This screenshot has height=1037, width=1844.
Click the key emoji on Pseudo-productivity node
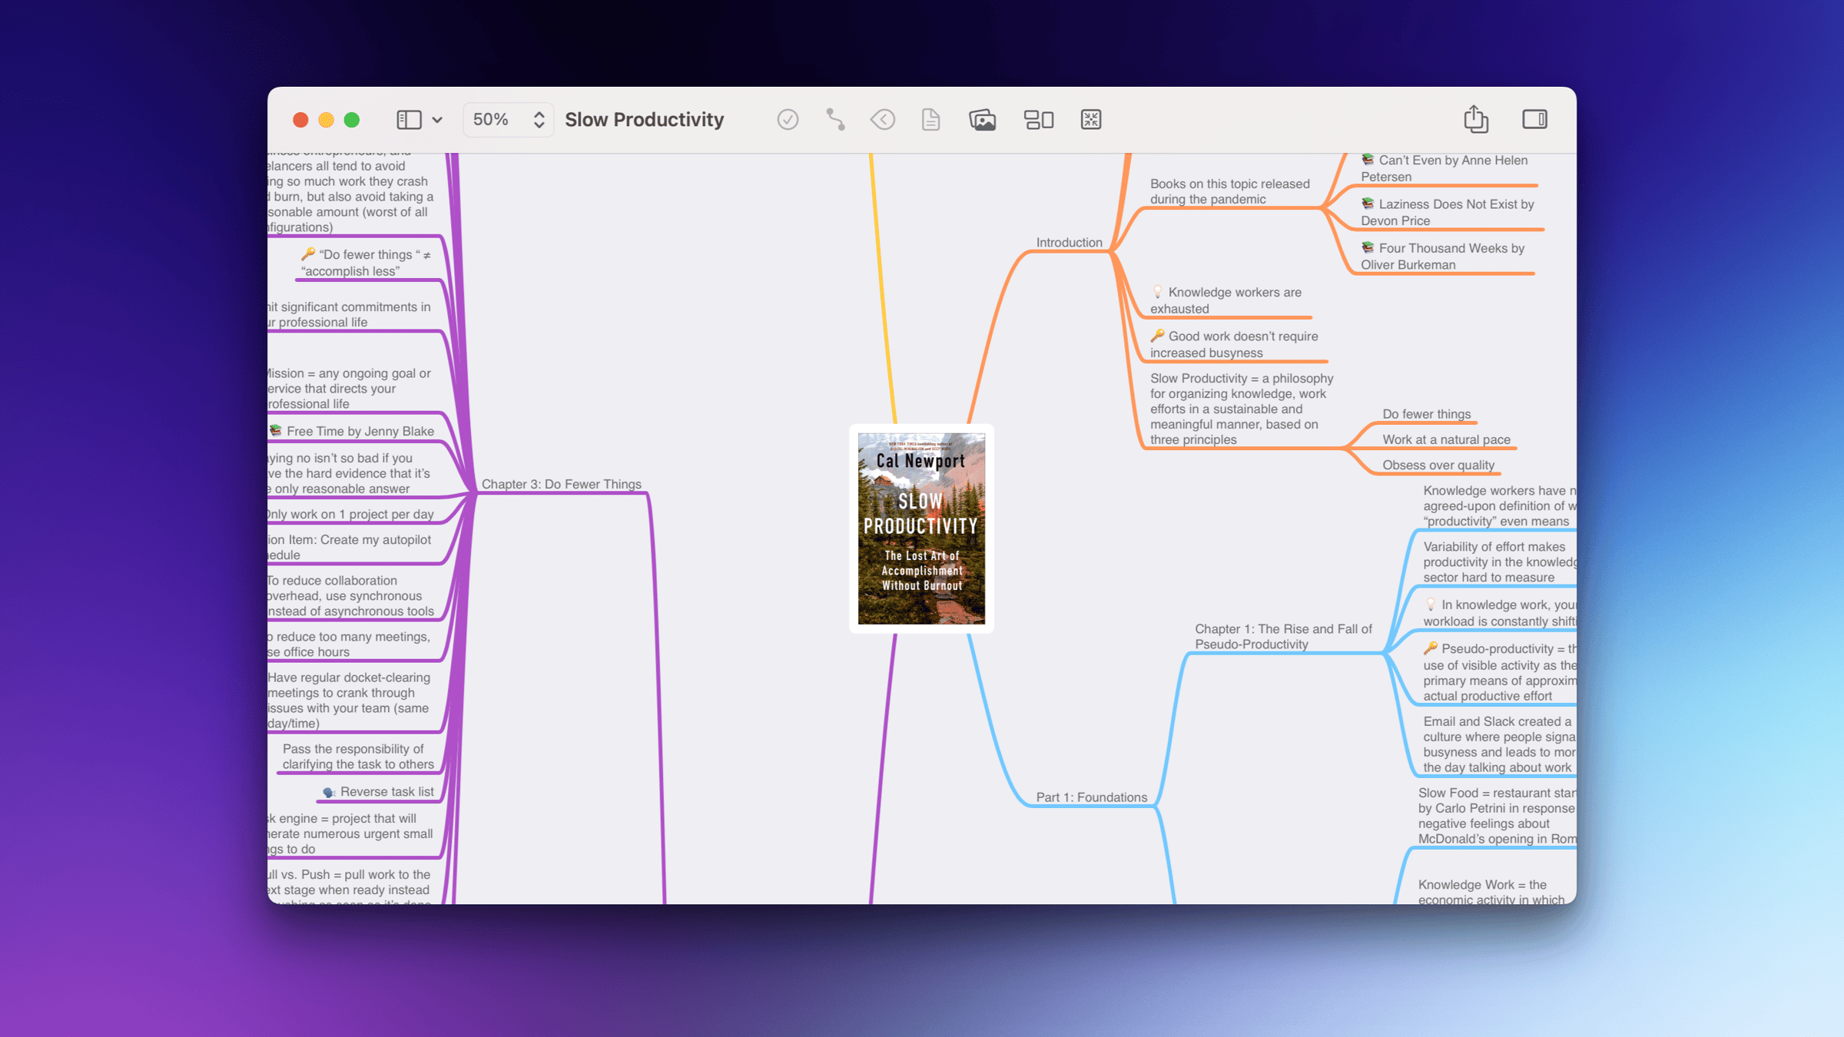[x=1430, y=648]
